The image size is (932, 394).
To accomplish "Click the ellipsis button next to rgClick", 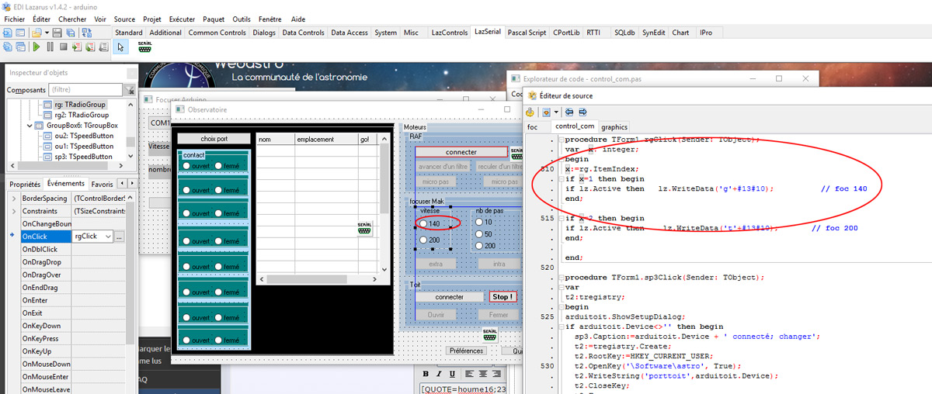I will [x=120, y=237].
